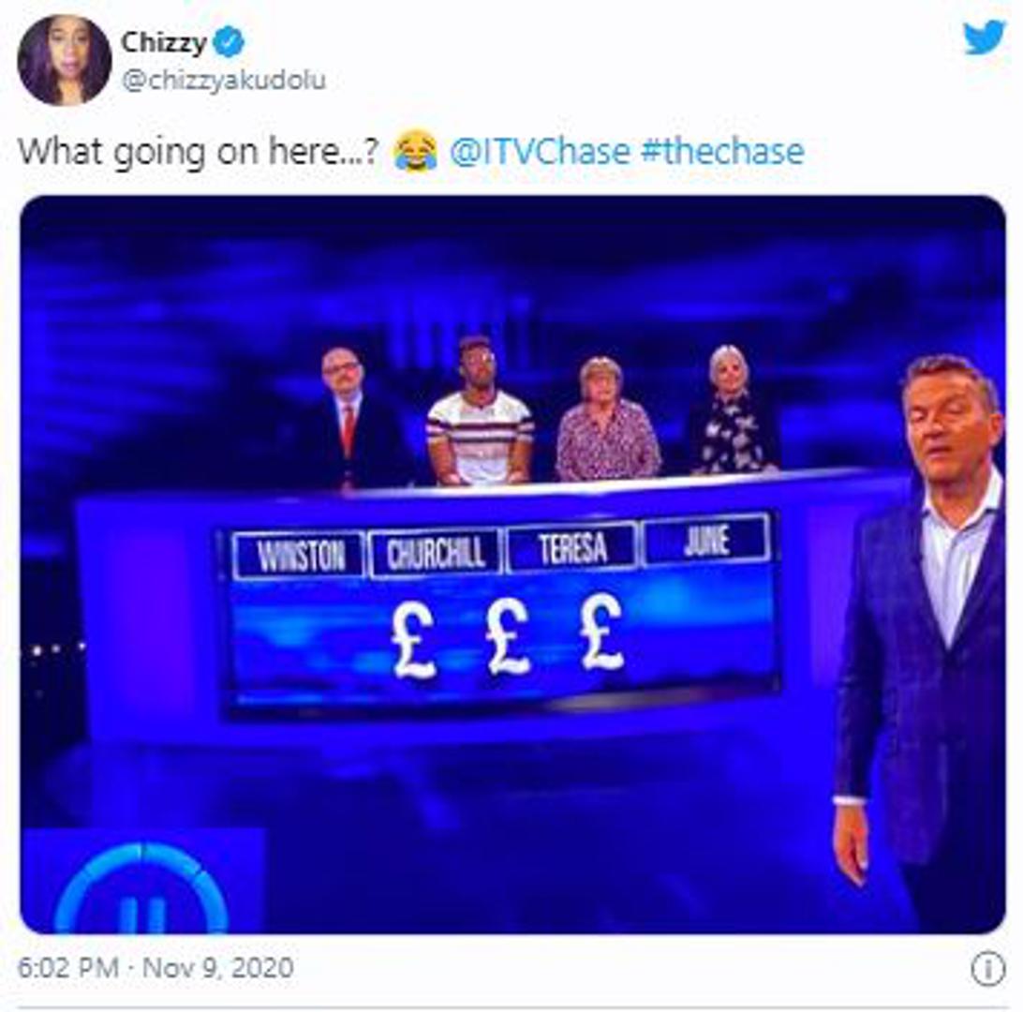
Task: Open the #thechase hashtag link
Action: click(x=722, y=152)
